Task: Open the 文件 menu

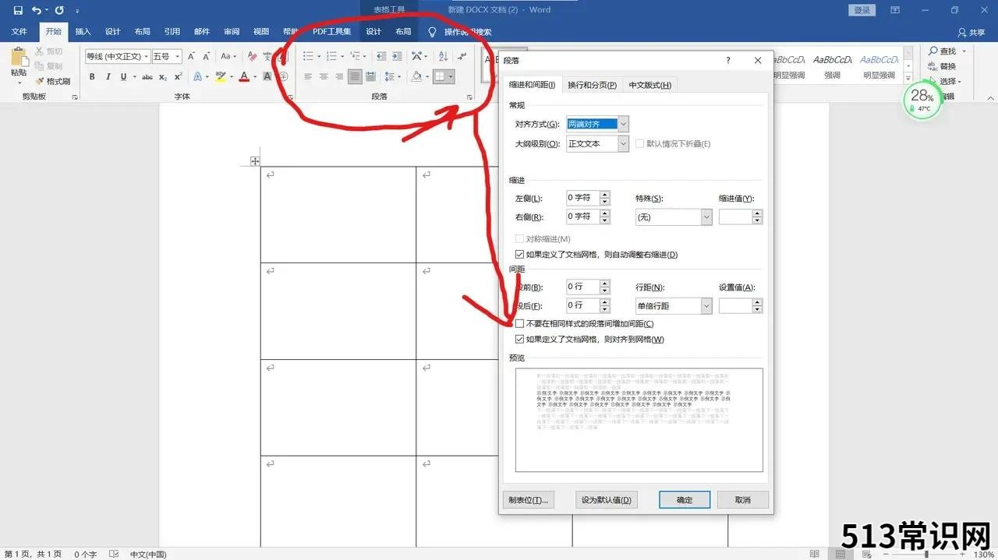Action: pos(19,32)
